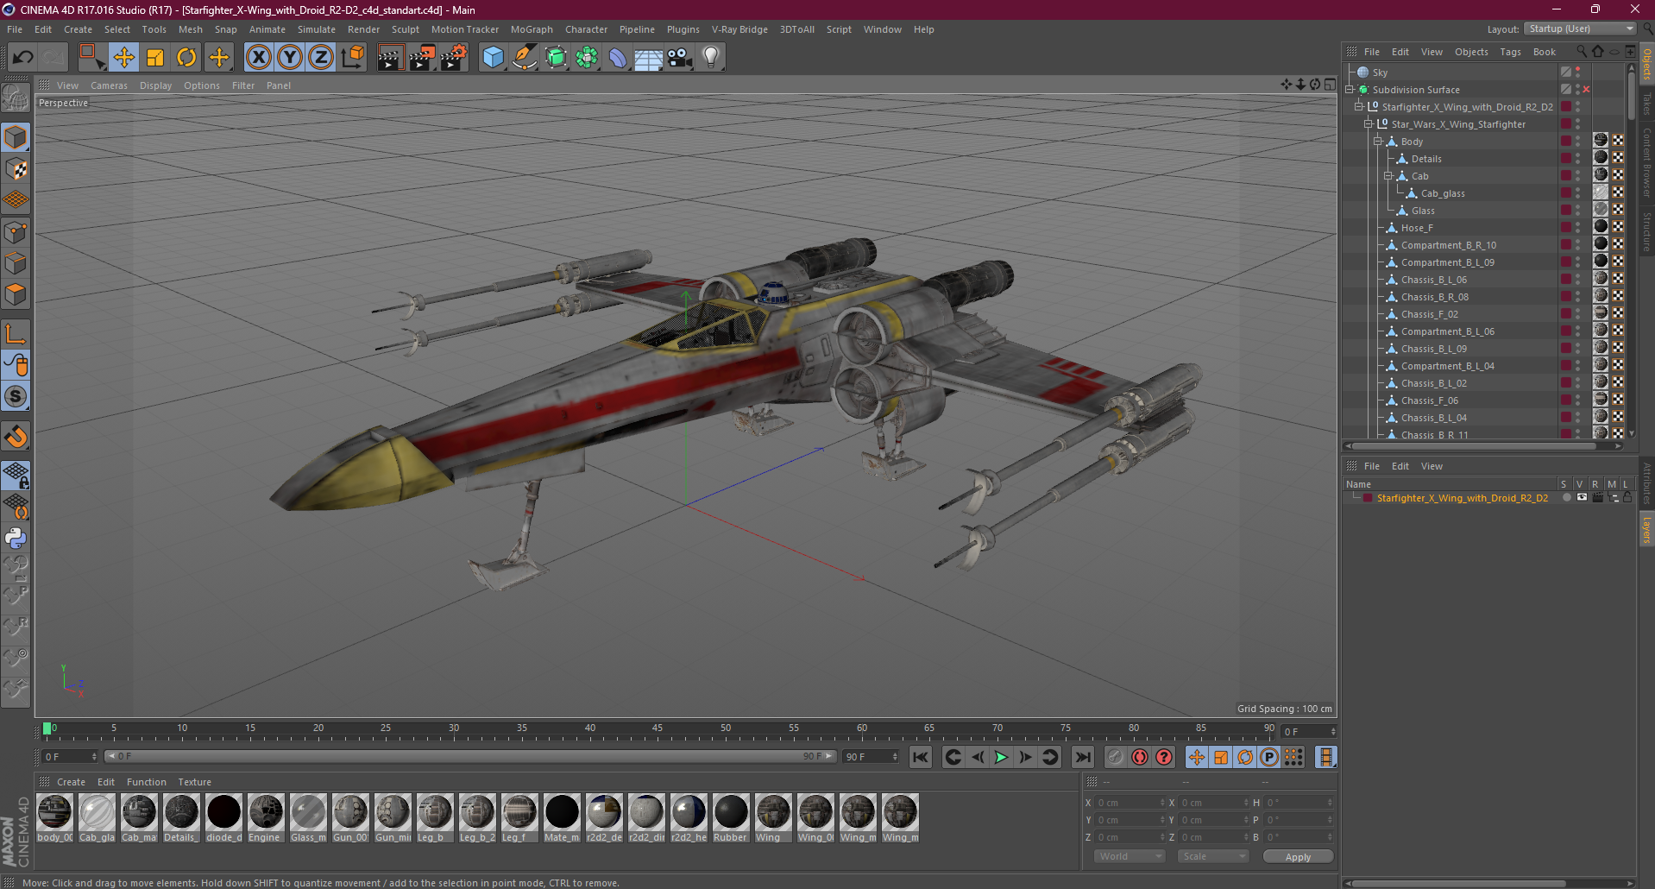Click Make Editable icon in left sidebar

click(16, 98)
